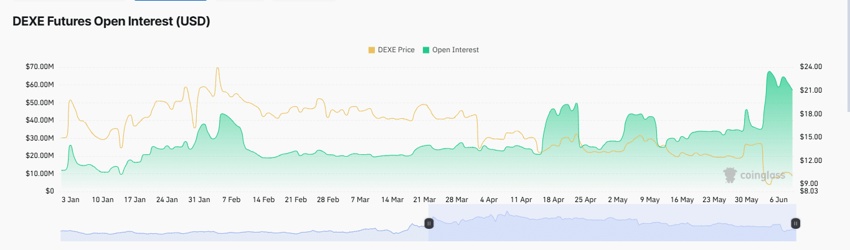Click the yellow DEXE Price legend swatch
Screen dimensions: 850x250
click(x=372, y=50)
